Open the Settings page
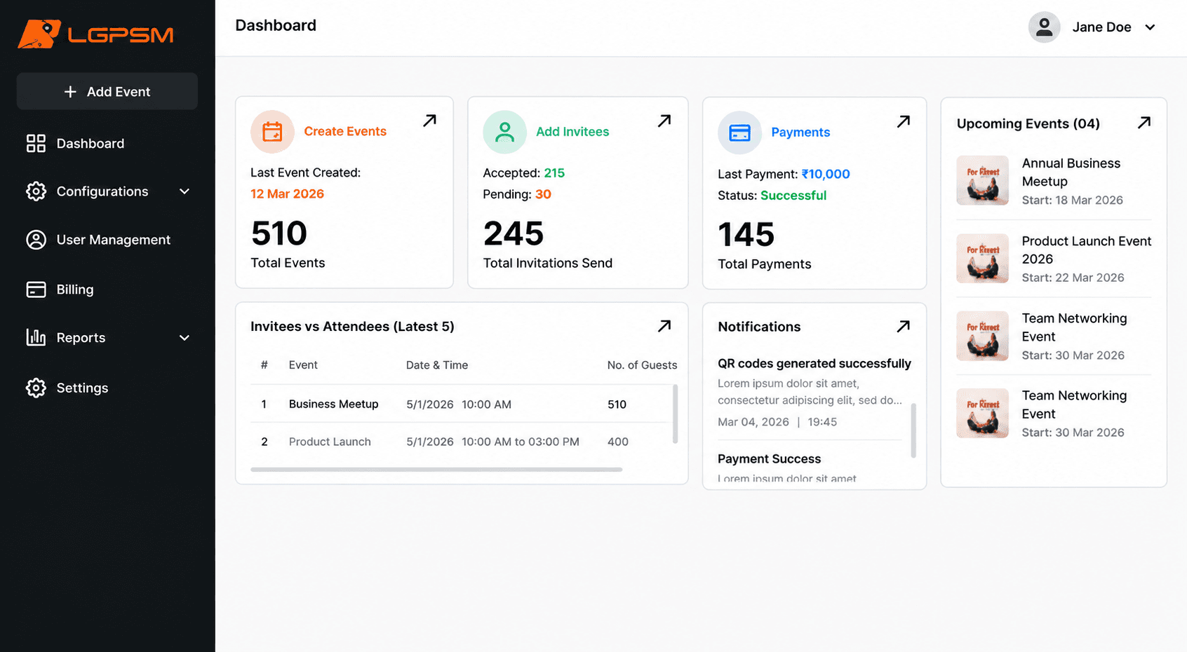This screenshot has height=652, width=1187. pyautogui.click(x=82, y=388)
